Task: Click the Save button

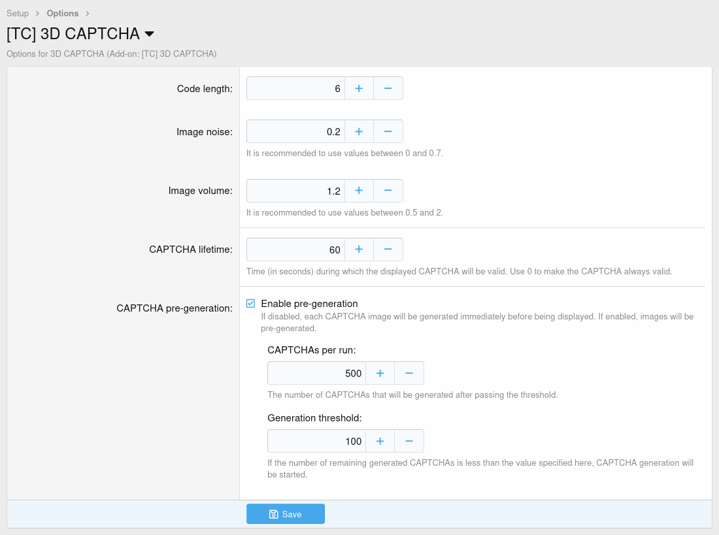Action: click(285, 514)
